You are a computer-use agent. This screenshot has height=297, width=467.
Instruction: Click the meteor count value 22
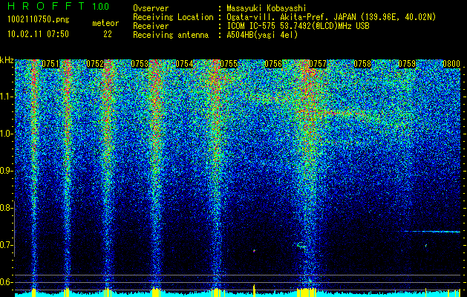tap(108, 34)
